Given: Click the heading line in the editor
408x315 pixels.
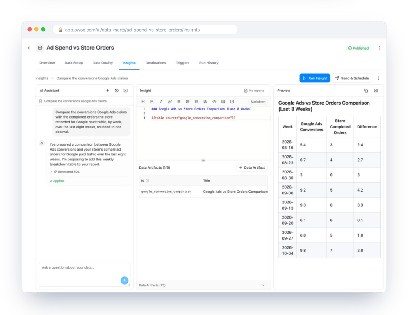Looking at the screenshot, I should click(x=201, y=109).
